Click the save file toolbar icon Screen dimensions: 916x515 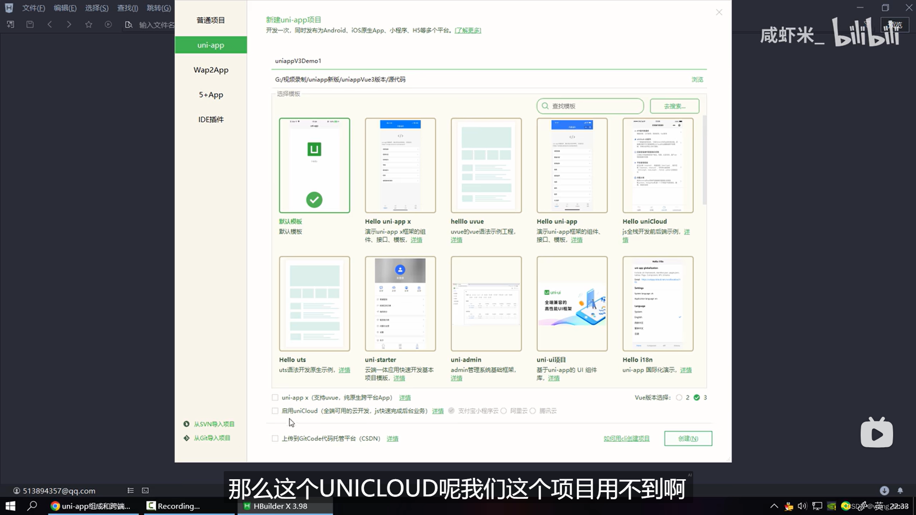[30, 24]
